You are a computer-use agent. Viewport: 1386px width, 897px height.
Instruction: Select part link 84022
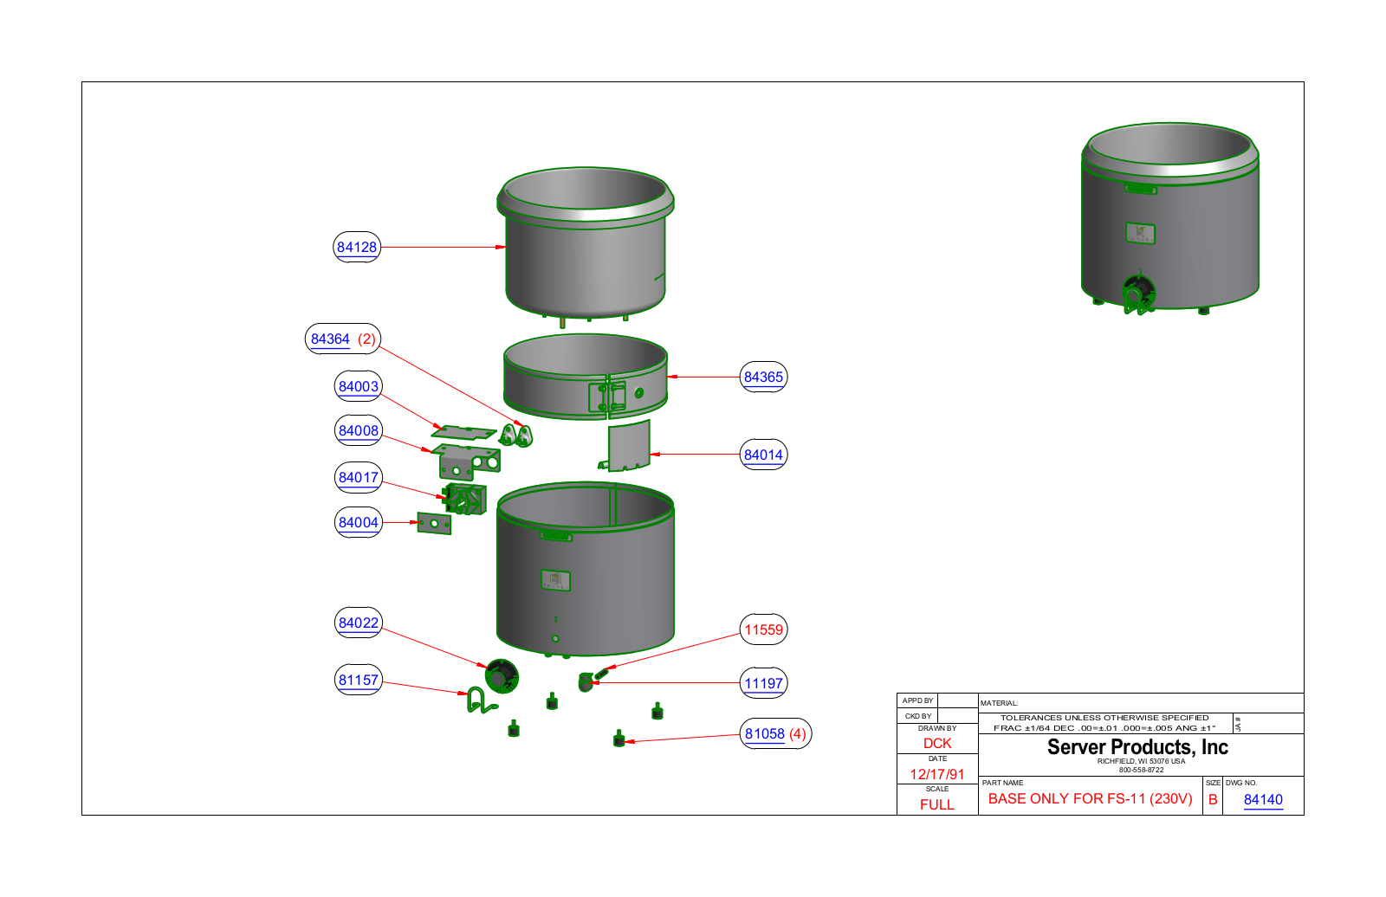point(359,623)
